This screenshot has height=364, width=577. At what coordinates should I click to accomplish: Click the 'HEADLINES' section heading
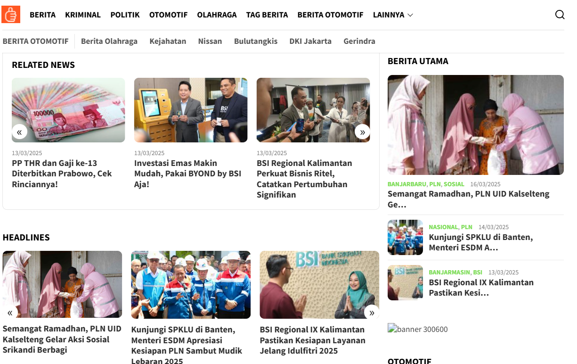(26, 237)
